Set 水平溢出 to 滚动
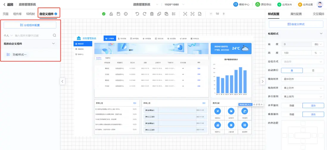Viewport: 327px width, 150px height. point(313,105)
